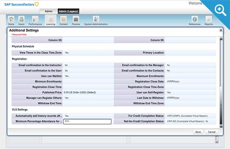
Task: Click View Times in the Class Time Zone value
Action: pyautogui.click(x=67, y=53)
